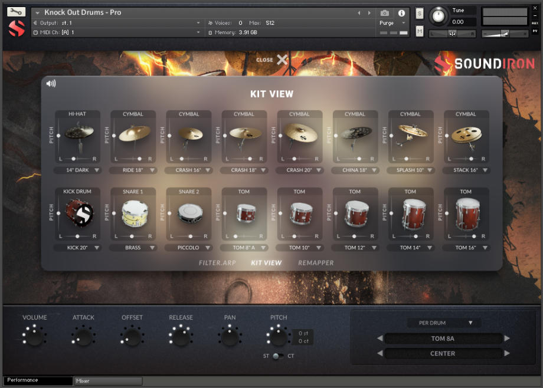Solo the Knock Out Drums instrument
This screenshot has height=388, width=543.
419,12
